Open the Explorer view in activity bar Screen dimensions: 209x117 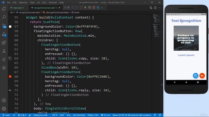[4, 9]
